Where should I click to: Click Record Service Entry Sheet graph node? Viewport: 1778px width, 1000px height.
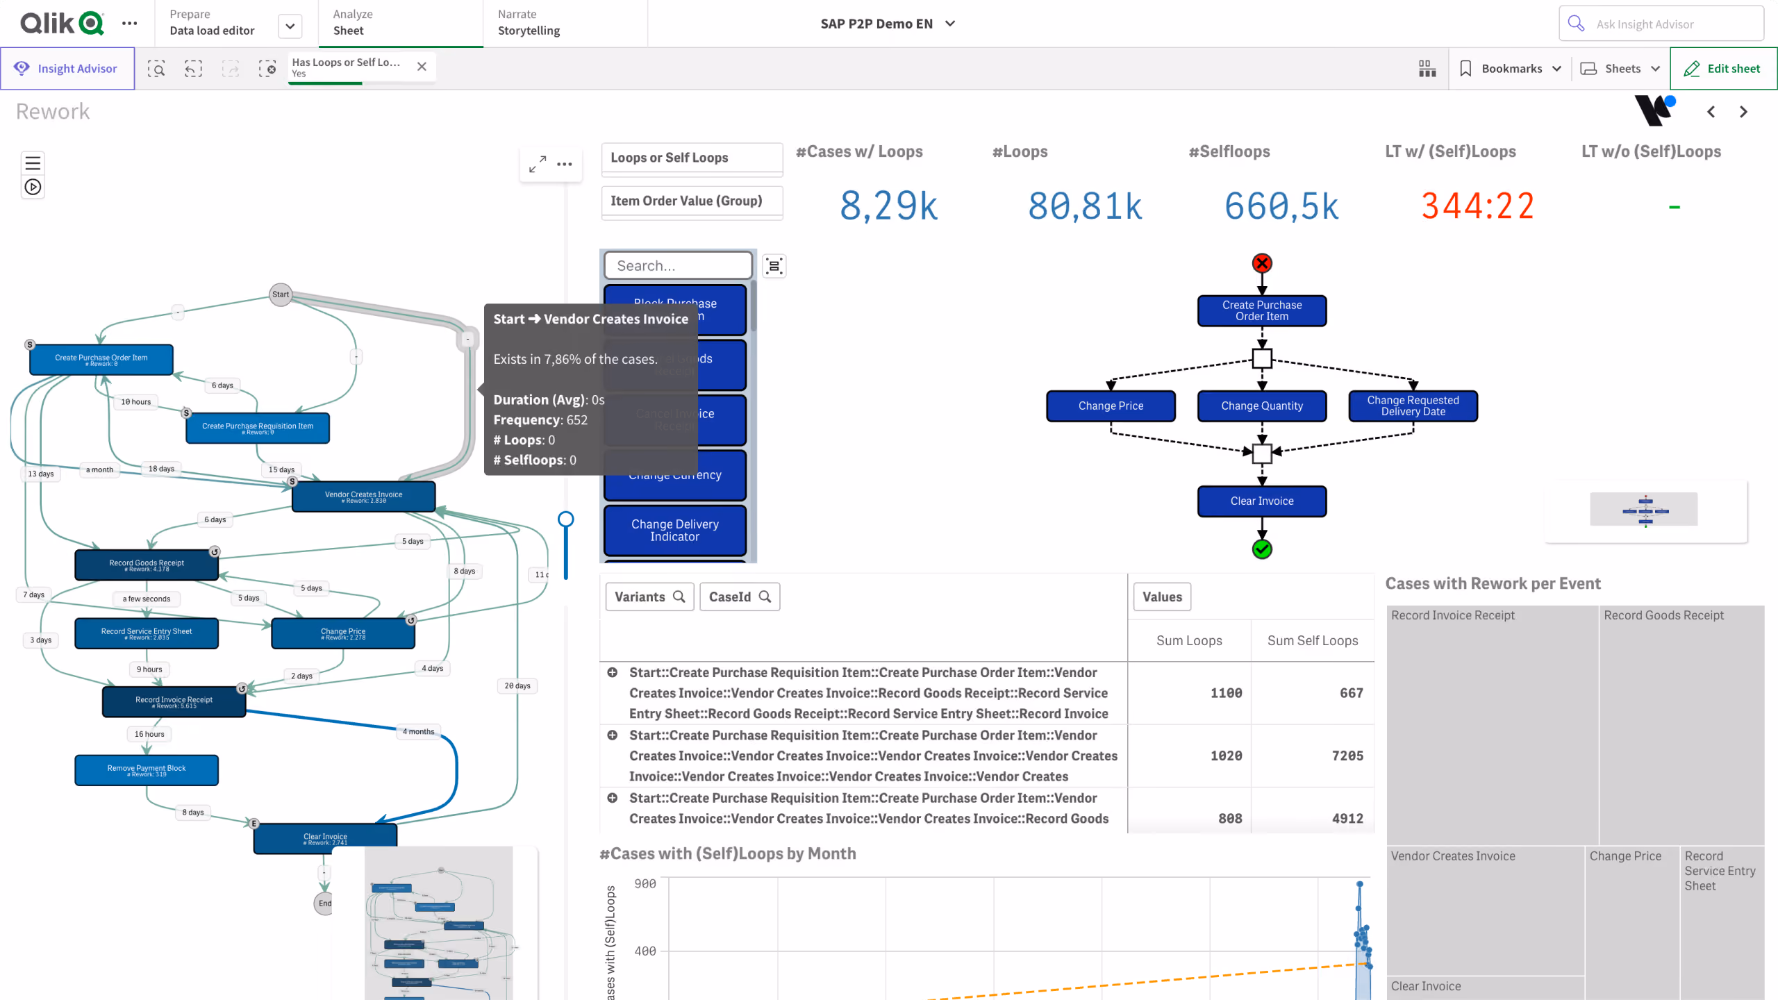click(147, 633)
